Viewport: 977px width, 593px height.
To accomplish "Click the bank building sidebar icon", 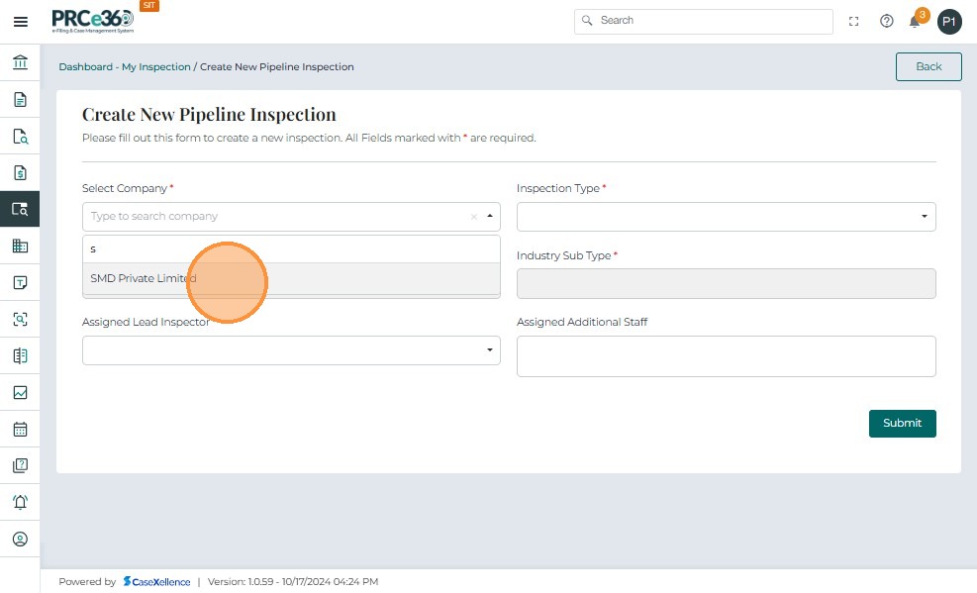I will (x=20, y=63).
